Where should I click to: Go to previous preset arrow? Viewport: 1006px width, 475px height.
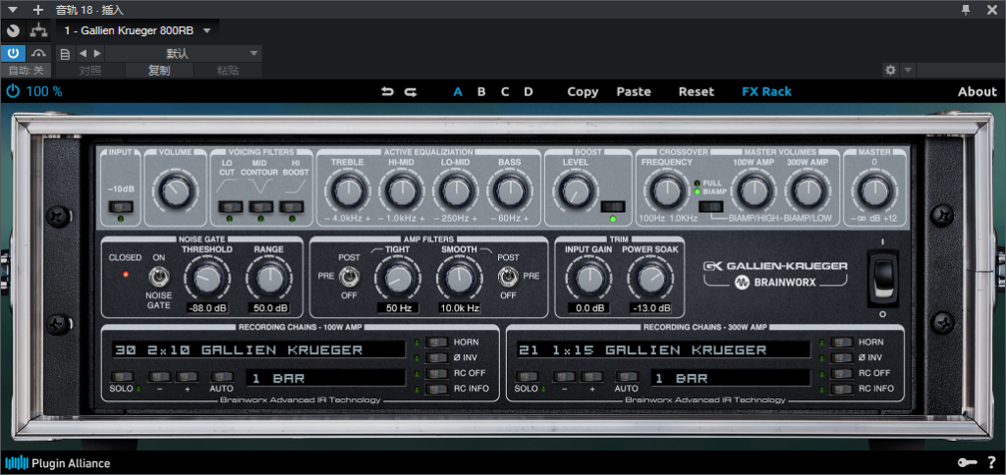83,54
